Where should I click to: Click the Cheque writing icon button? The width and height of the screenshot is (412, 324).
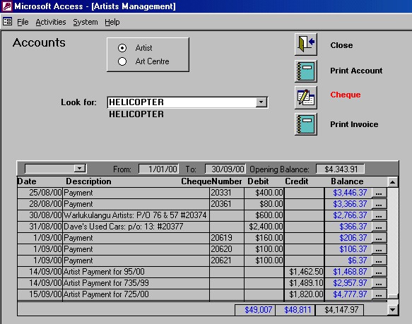point(305,97)
